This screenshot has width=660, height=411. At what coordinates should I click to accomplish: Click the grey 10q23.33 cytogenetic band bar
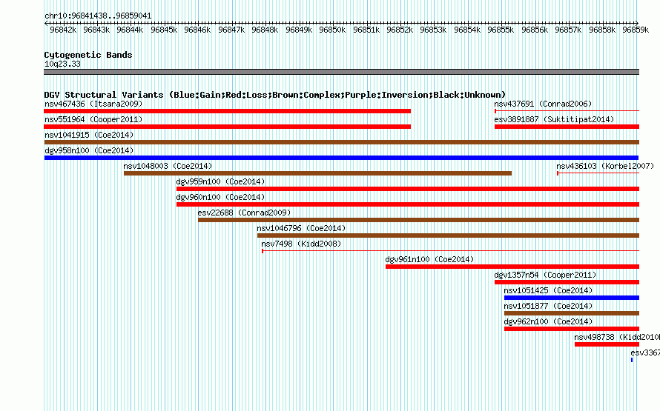click(341, 72)
